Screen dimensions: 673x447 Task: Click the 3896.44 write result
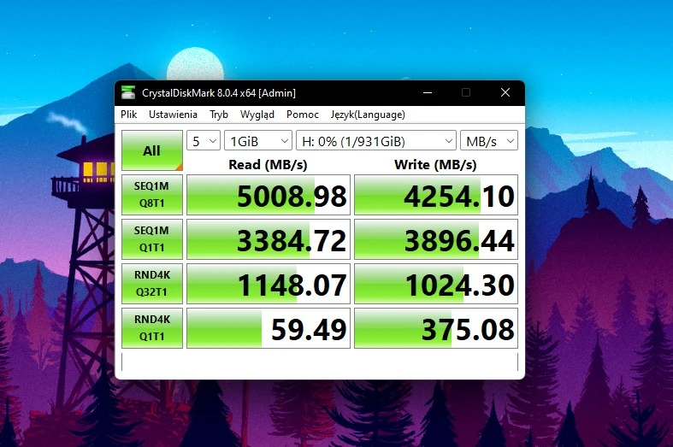(x=436, y=239)
